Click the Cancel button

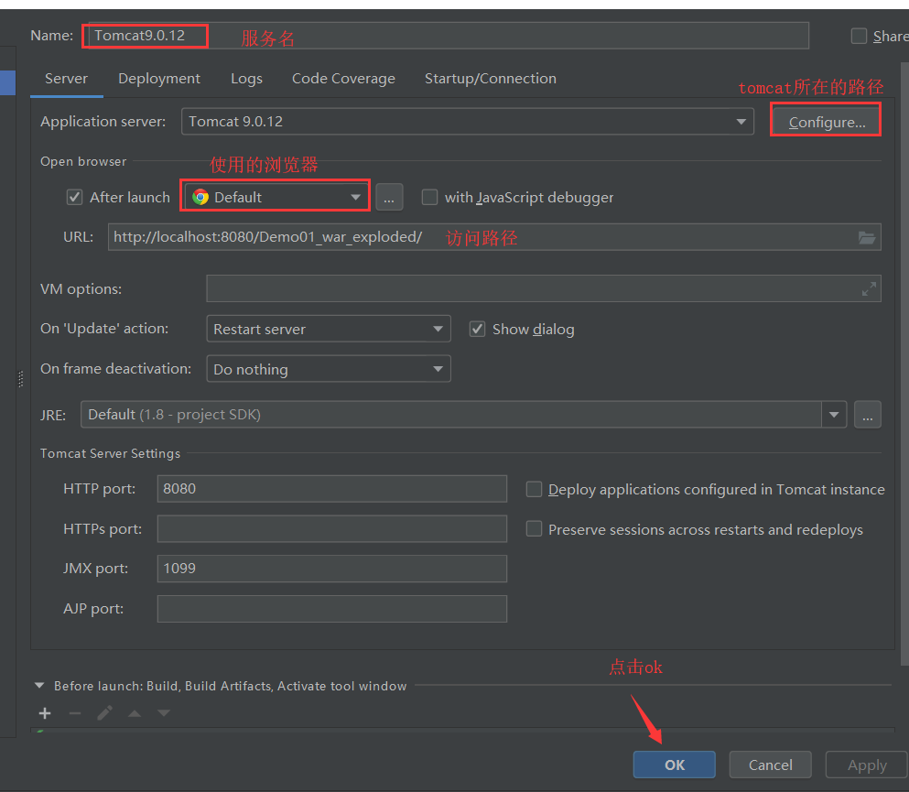click(x=770, y=765)
